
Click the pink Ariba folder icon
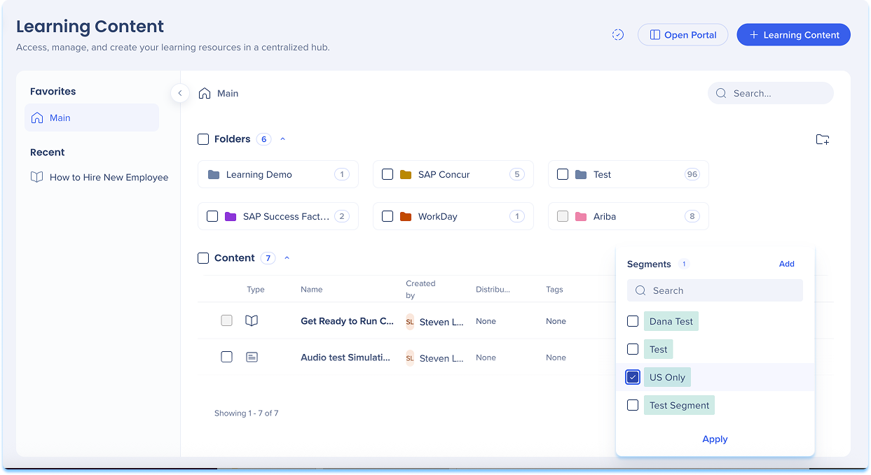[x=581, y=217]
